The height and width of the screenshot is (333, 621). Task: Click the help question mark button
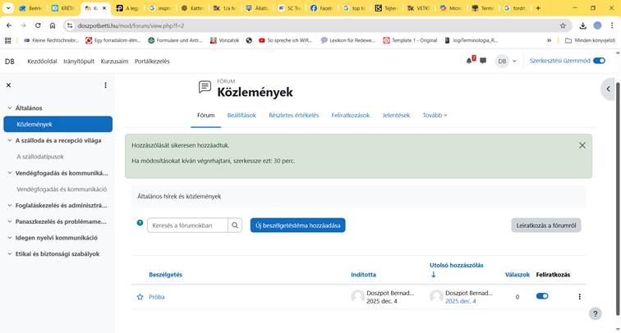pyautogui.click(x=595, y=313)
